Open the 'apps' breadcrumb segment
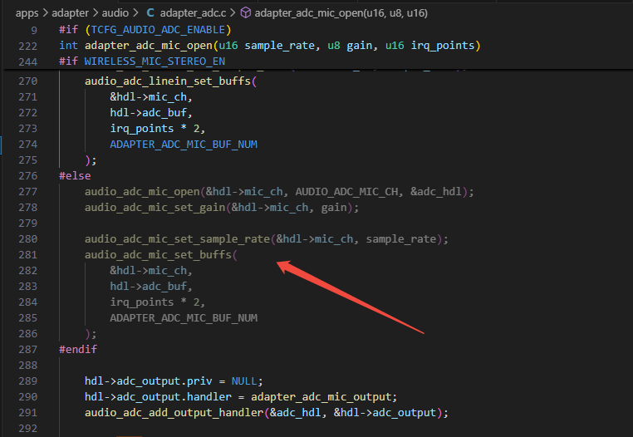 [27, 13]
